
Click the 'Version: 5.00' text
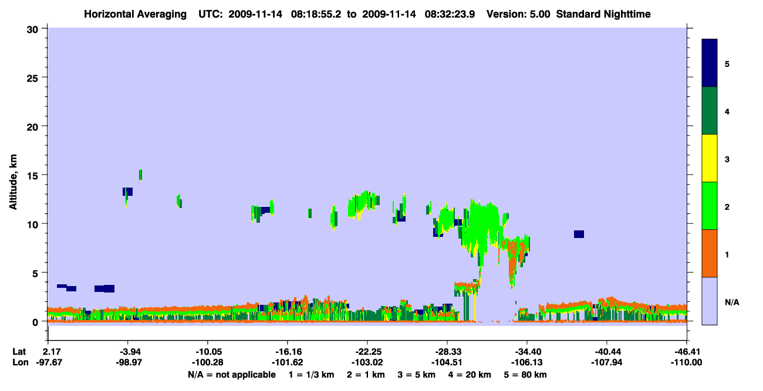coord(518,13)
